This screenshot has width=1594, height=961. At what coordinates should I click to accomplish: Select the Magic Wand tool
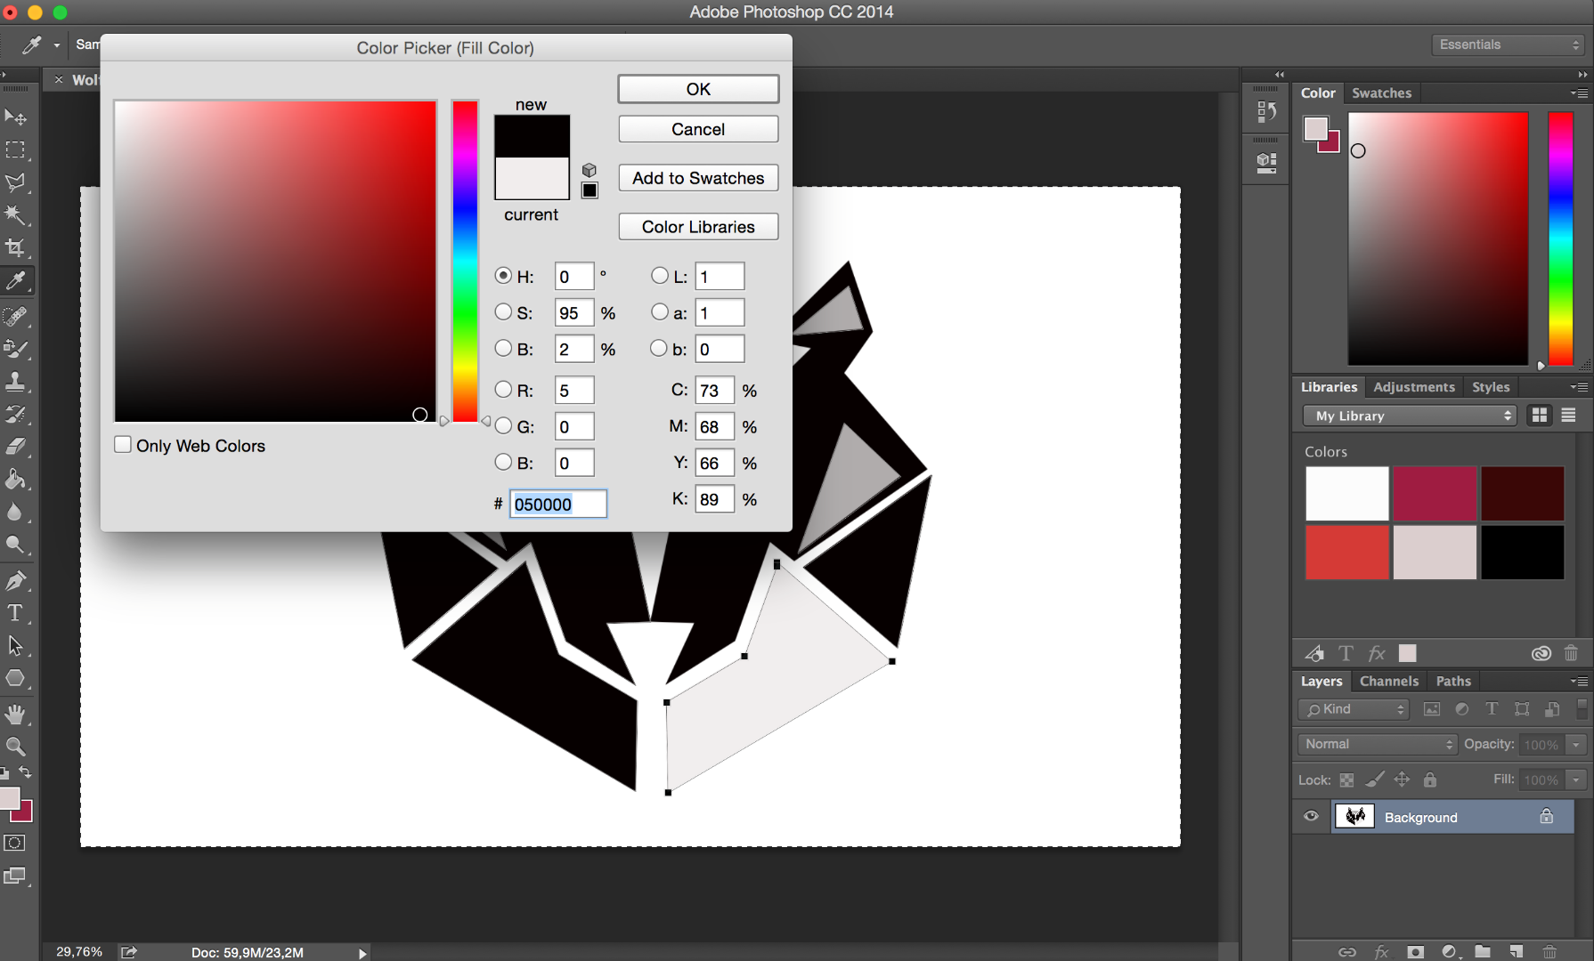(x=15, y=215)
